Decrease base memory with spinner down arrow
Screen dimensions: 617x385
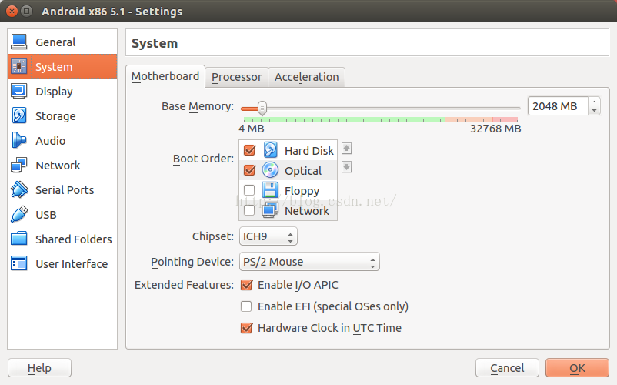point(594,111)
